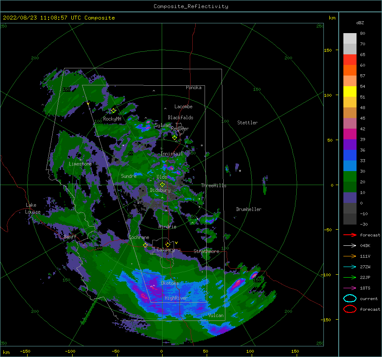
Task: Select the Calgary city label
Action: 166,250
